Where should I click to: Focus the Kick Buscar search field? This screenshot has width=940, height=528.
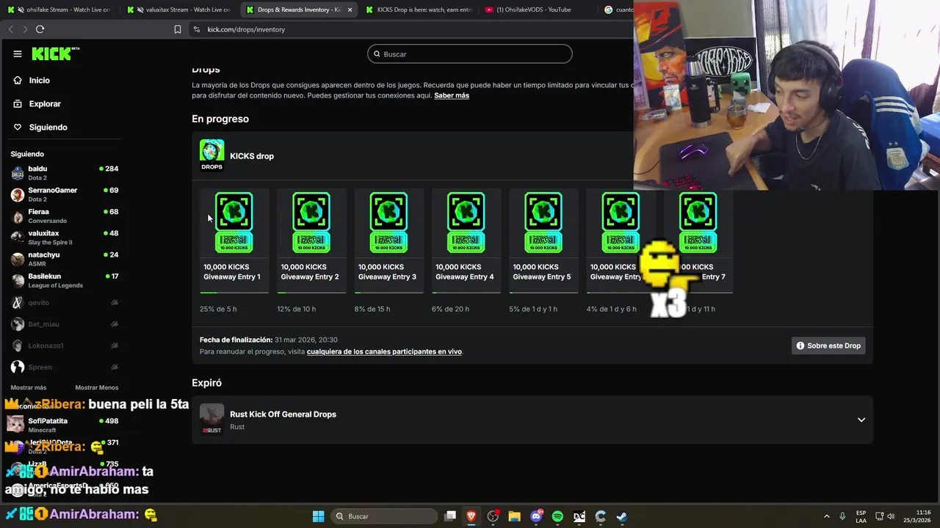470,54
